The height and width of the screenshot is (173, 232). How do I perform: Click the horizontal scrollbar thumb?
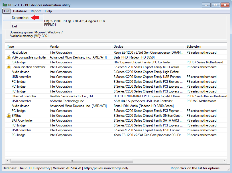pos(72,161)
